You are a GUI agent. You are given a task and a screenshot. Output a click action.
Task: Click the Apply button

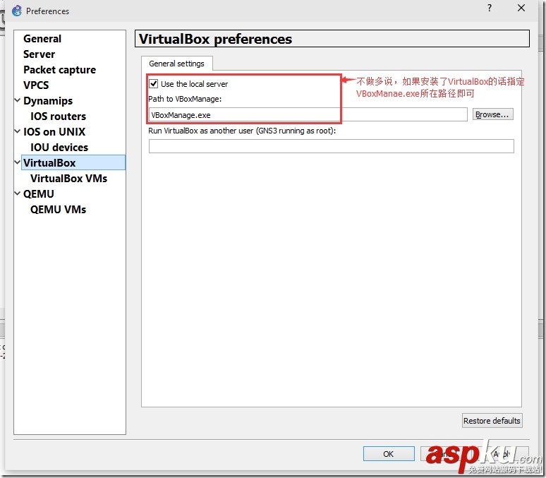pos(502,454)
